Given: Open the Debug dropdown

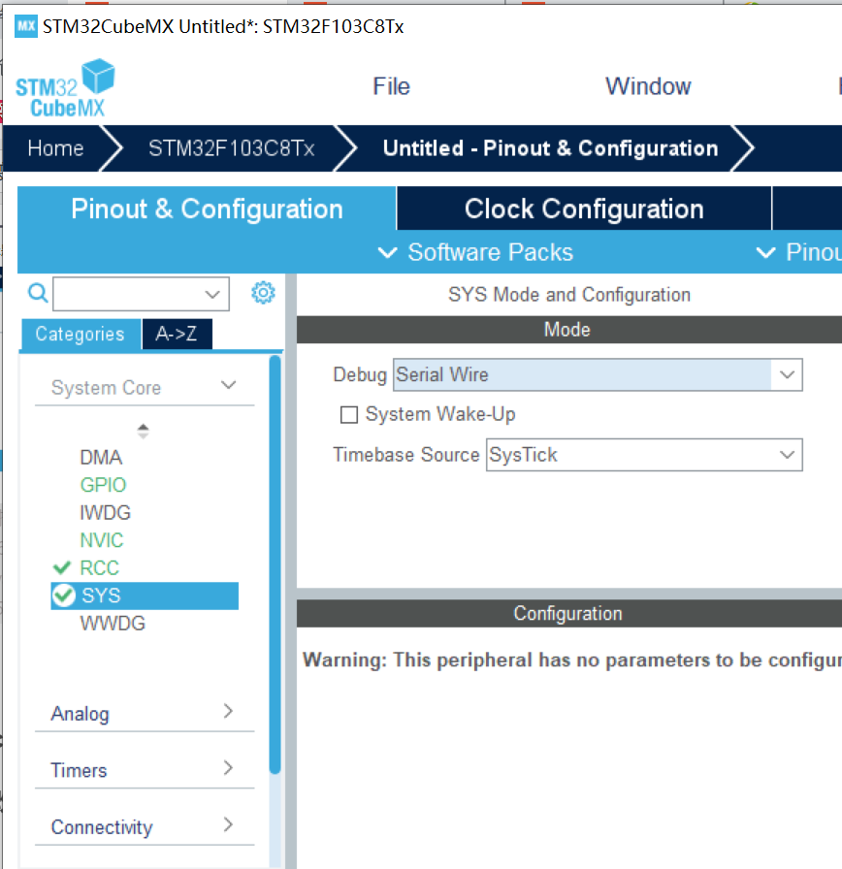Looking at the screenshot, I should pos(598,374).
